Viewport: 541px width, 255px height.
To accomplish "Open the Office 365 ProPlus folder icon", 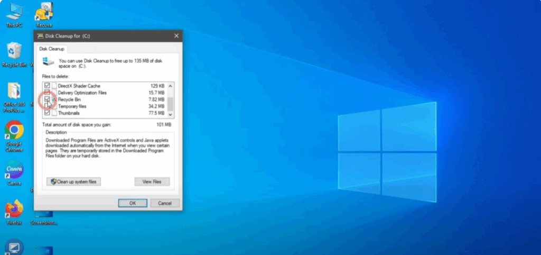I will pyautogui.click(x=14, y=97).
